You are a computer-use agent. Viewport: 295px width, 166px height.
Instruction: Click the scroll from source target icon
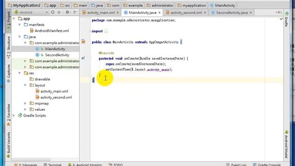click(53, 12)
